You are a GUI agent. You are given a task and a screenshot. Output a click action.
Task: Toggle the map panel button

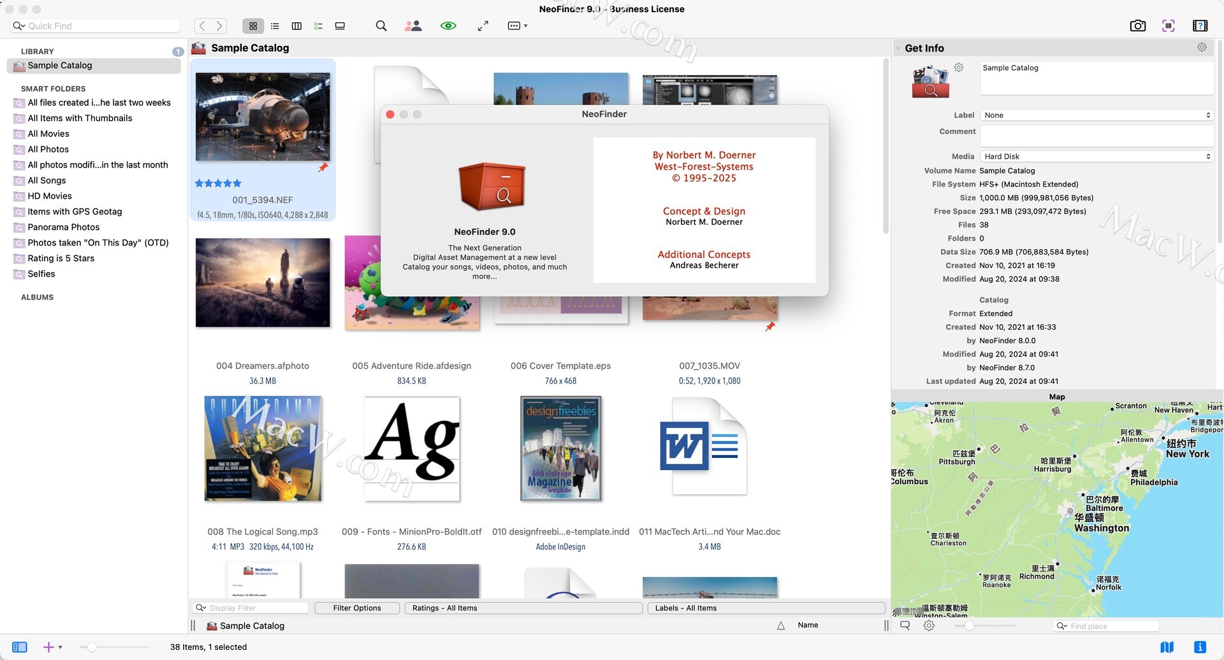click(x=1167, y=647)
